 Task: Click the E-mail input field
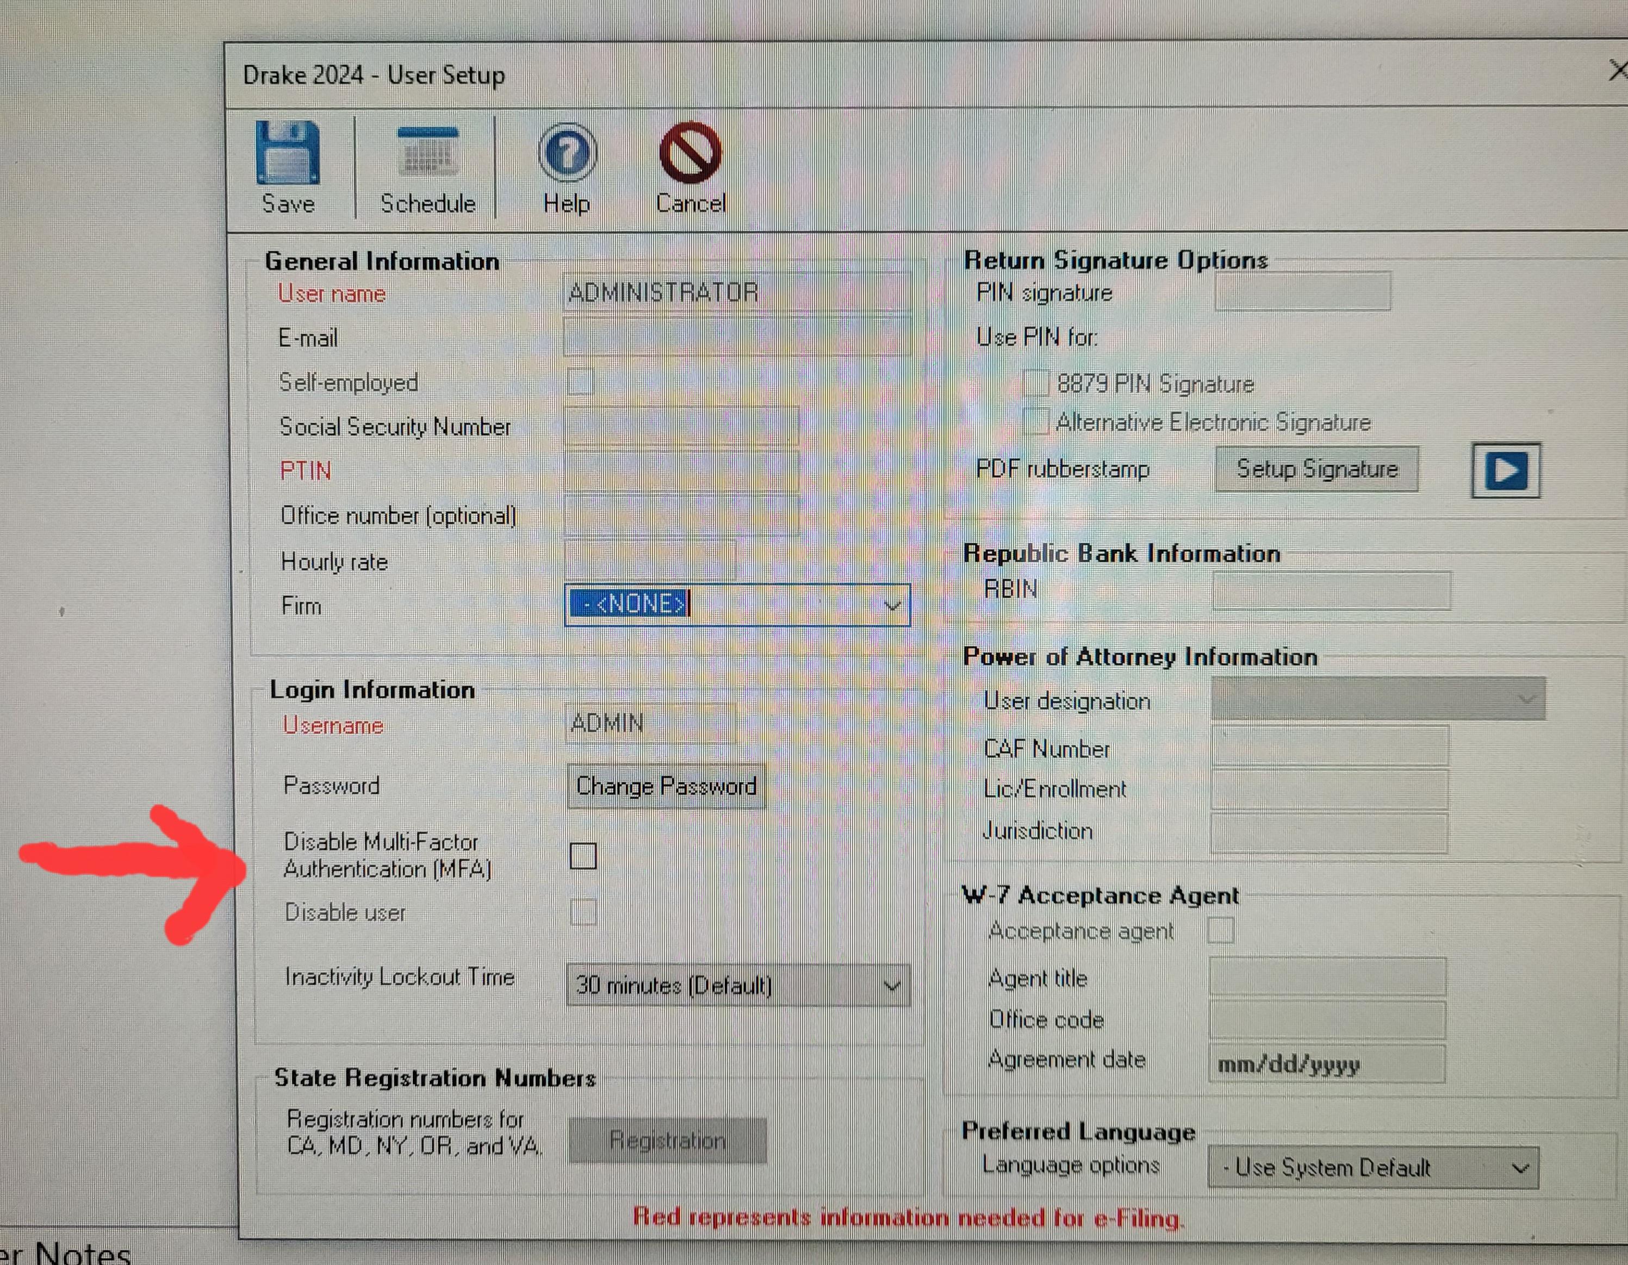tap(737, 337)
